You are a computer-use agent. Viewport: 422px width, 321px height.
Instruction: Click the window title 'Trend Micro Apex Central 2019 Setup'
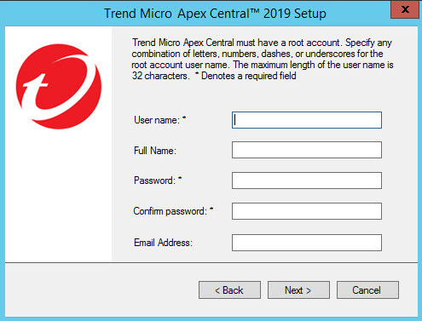point(215,14)
